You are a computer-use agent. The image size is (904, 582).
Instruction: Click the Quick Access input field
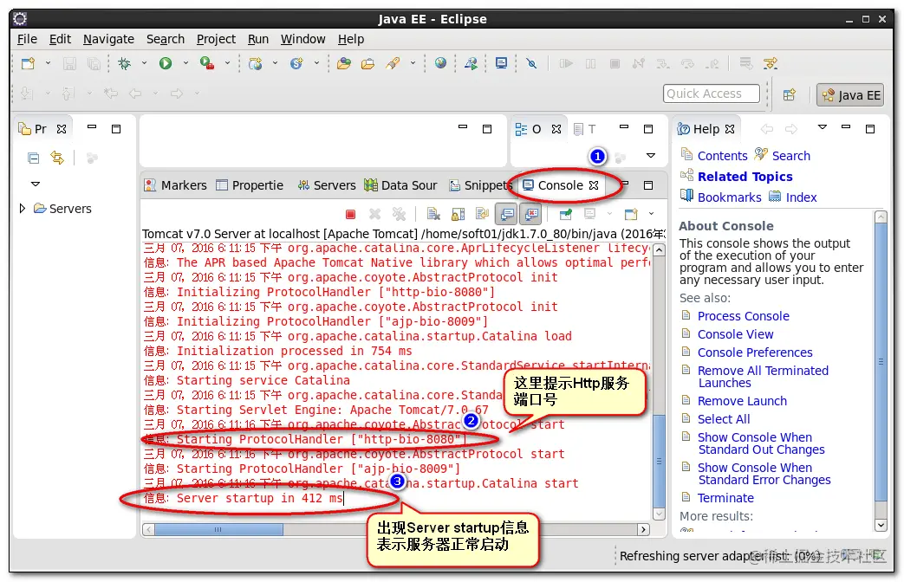point(711,94)
